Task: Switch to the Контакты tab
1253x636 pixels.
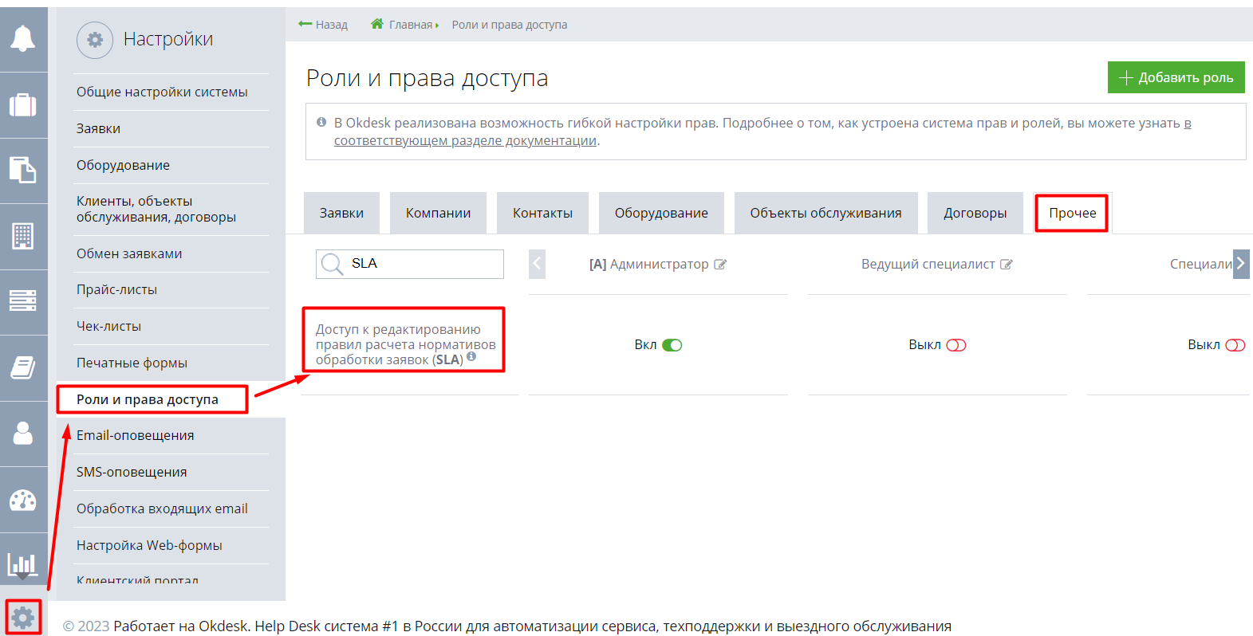Action: tap(542, 213)
